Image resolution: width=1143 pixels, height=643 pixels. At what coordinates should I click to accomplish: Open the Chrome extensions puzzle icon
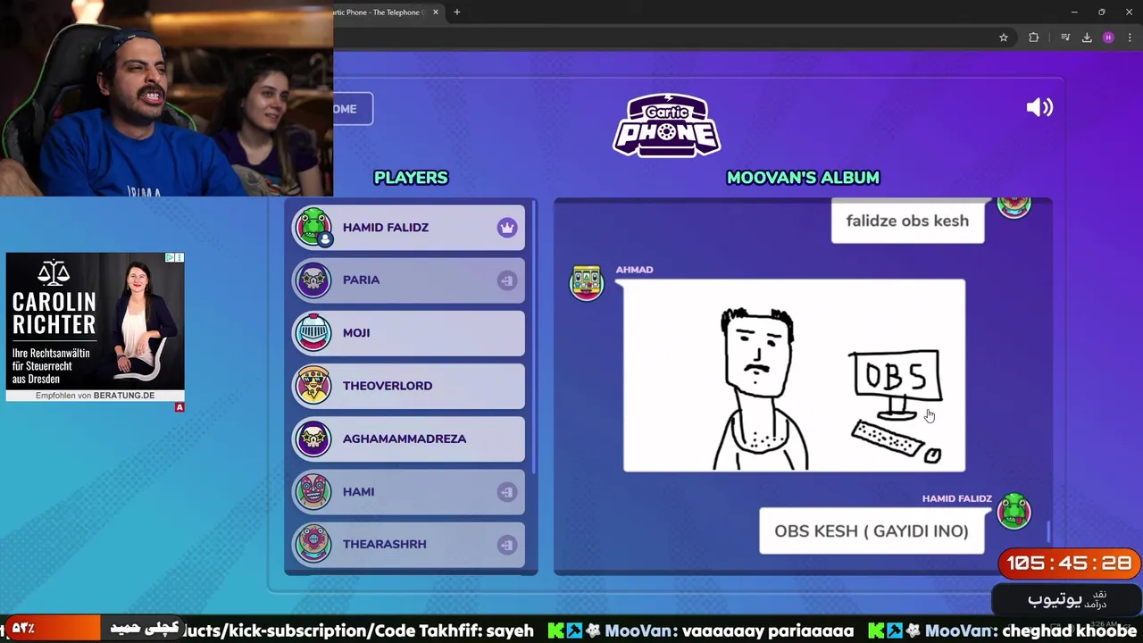(x=1034, y=38)
